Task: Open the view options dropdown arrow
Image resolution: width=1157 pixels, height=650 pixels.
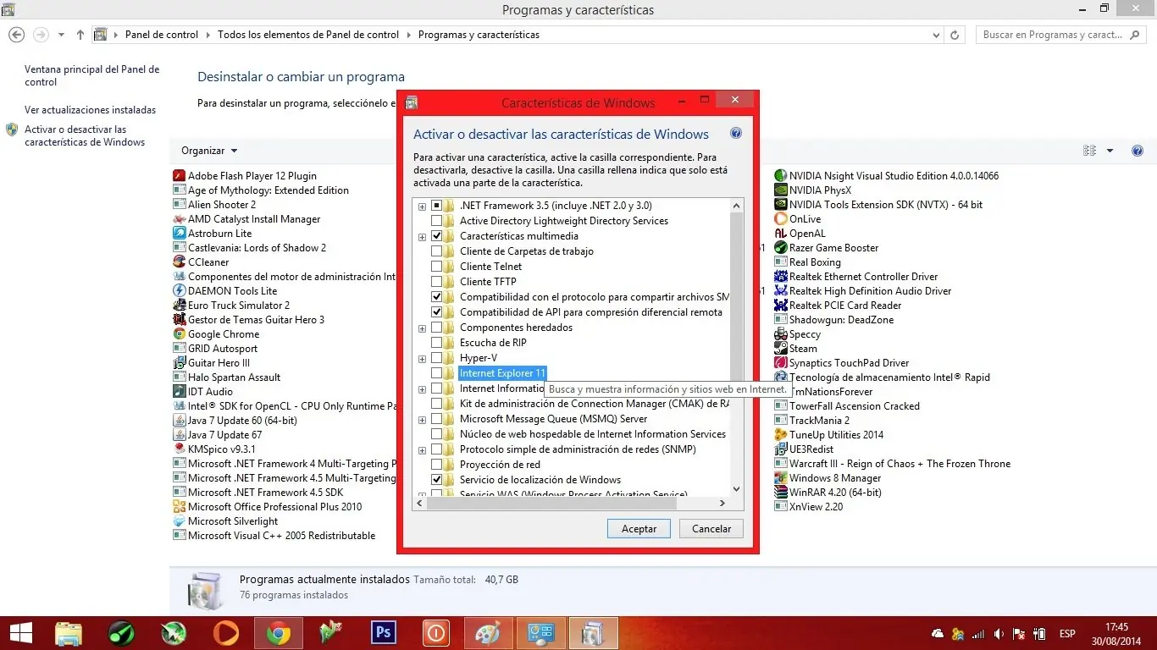Action: coord(1110,151)
